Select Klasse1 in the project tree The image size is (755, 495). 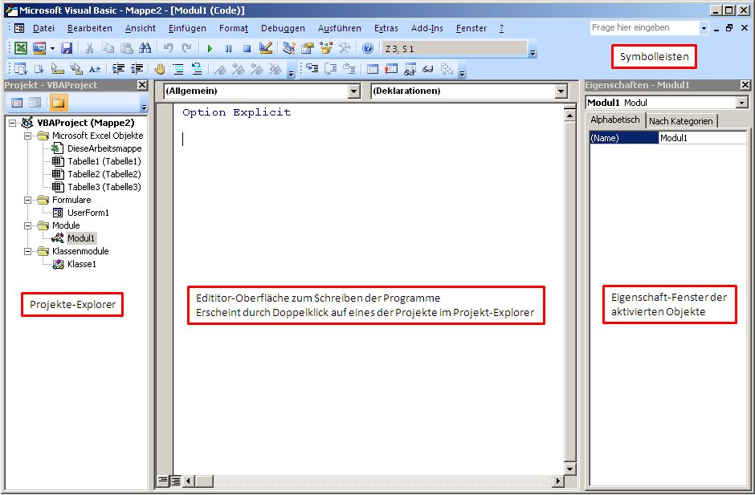pyautogui.click(x=82, y=264)
